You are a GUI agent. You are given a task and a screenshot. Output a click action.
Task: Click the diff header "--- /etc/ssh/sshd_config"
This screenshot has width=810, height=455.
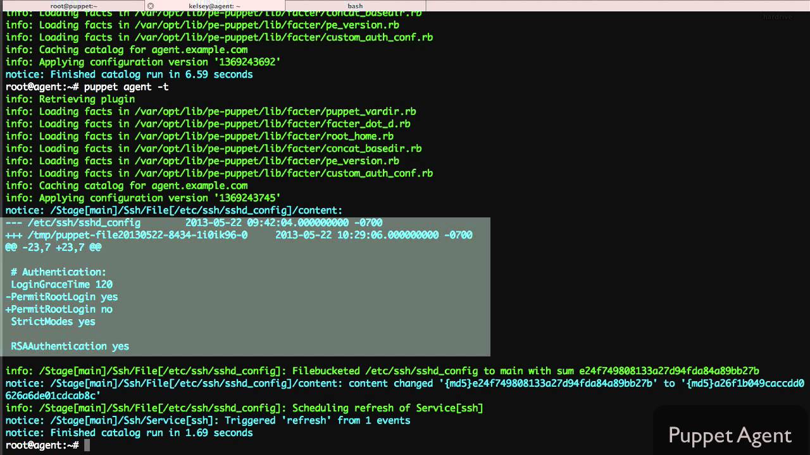pyautogui.click(x=73, y=222)
